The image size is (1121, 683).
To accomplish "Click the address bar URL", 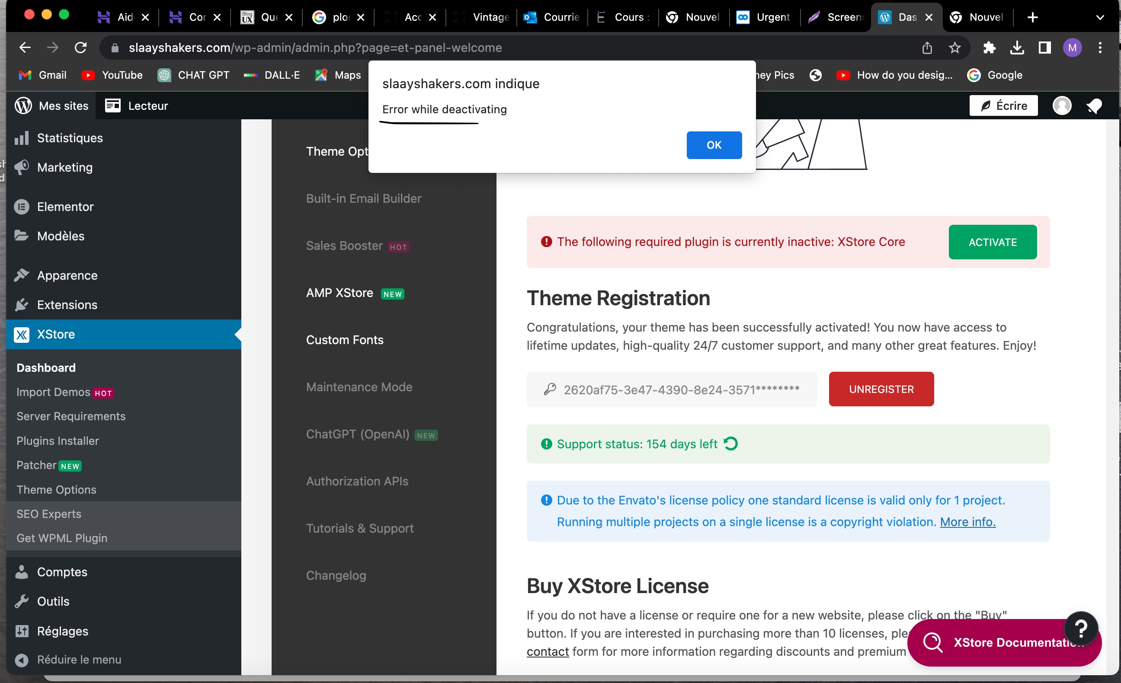I will click(315, 47).
